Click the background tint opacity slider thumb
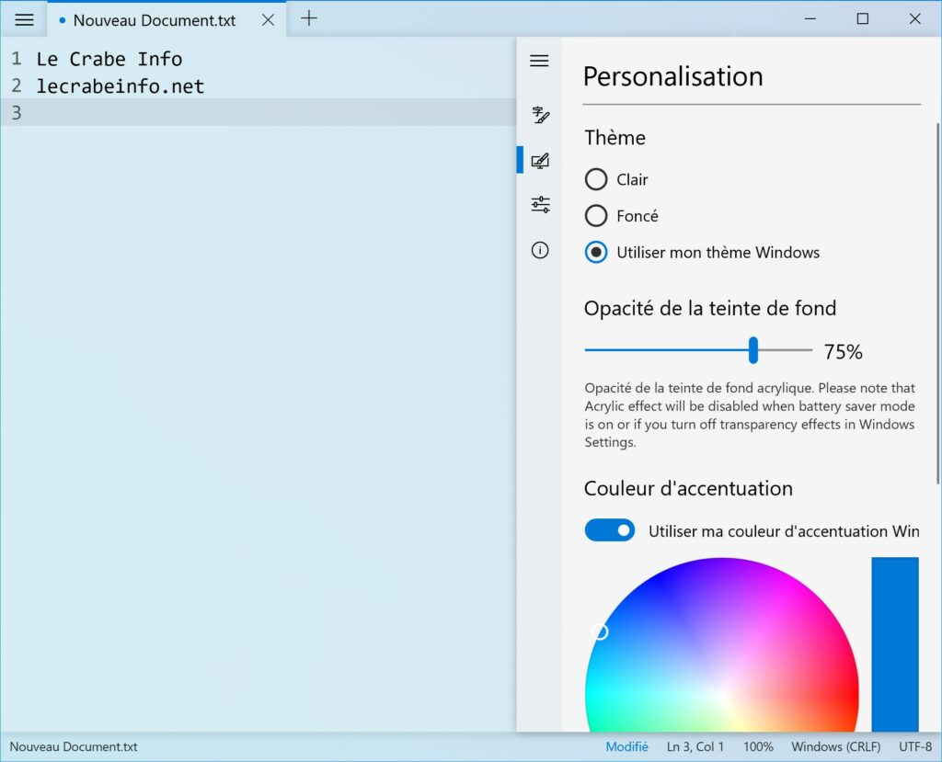942x762 pixels. click(752, 350)
